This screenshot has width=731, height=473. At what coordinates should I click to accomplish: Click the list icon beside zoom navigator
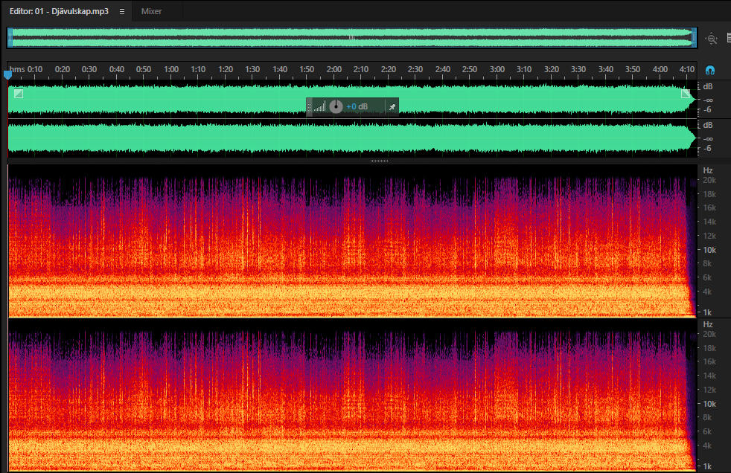pyautogui.click(x=728, y=38)
